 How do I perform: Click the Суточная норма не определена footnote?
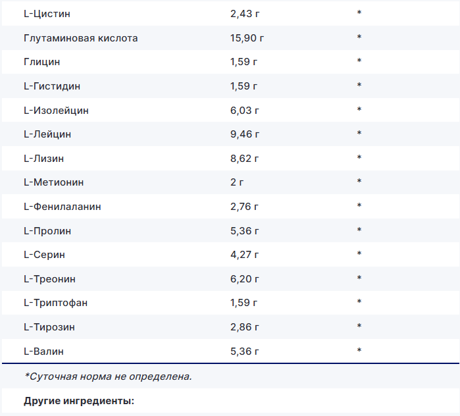pos(108,377)
